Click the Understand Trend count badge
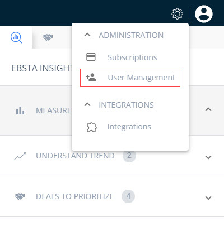The width and height of the screenshot is (224, 241). tap(129, 156)
